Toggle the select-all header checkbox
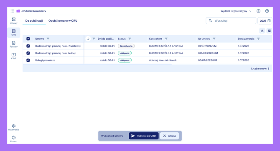This screenshot has width=280, height=151. (x=28, y=39)
